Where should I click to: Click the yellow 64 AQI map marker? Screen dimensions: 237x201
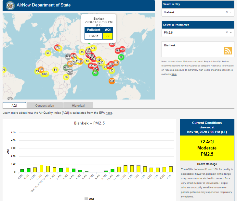click(x=56, y=70)
